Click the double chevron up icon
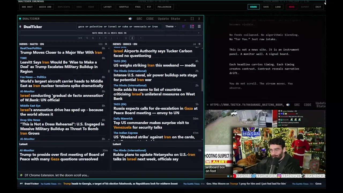This screenshot has width=343, height=193. [106, 38]
